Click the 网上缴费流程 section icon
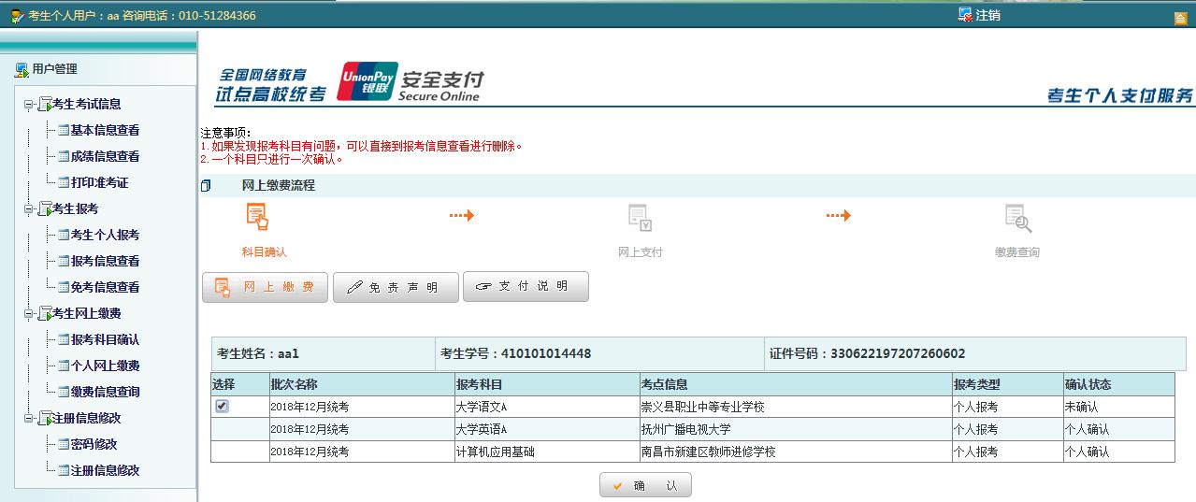 coord(206,186)
